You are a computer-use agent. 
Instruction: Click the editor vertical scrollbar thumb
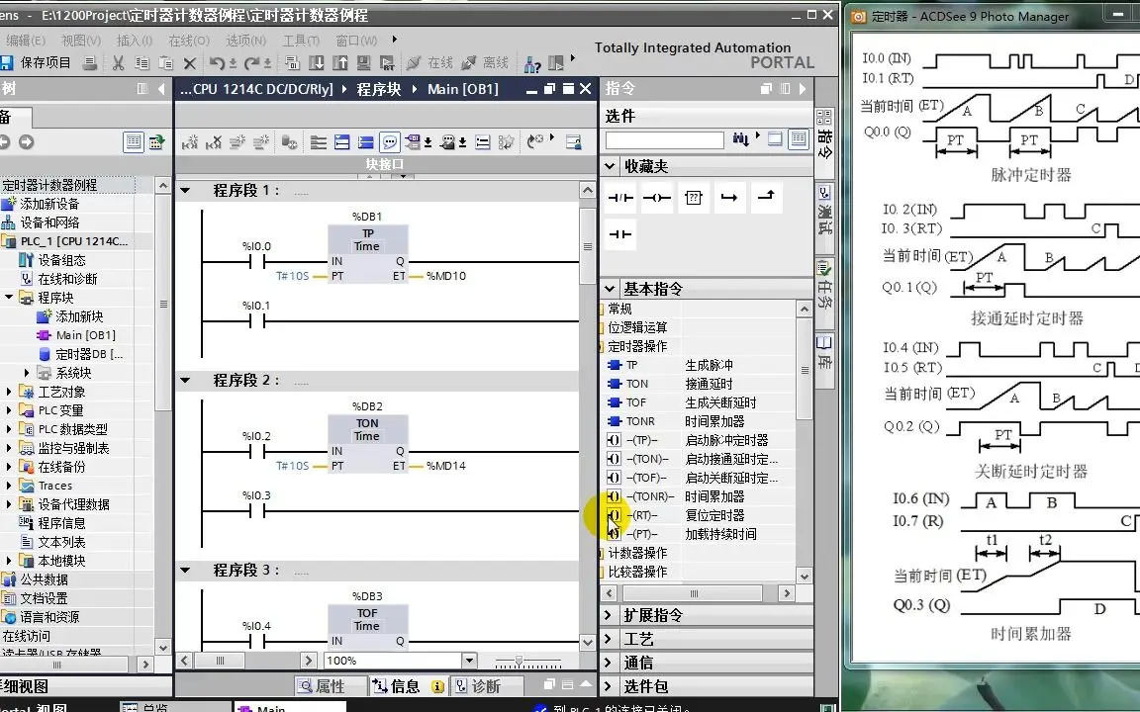[588, 246]
